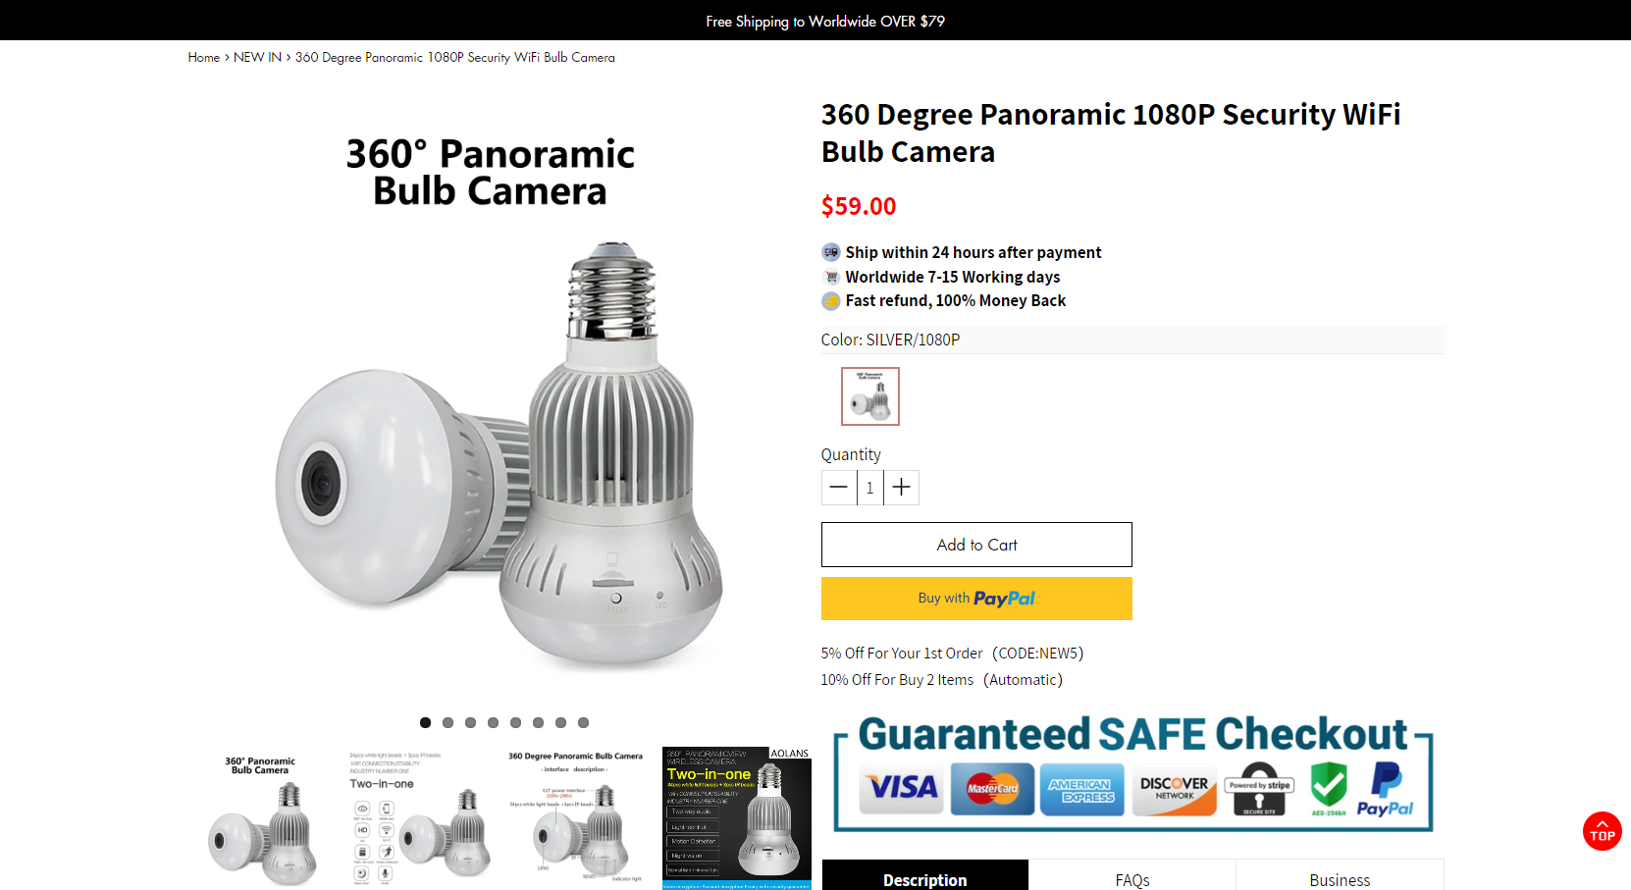Click the red TOP scroll-up icon
This screenshot has height=890, width=1631.
point(1602,831)
